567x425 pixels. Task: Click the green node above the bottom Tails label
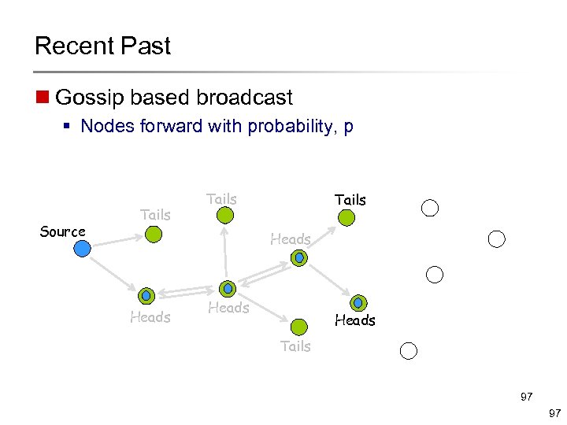point(299,326)
